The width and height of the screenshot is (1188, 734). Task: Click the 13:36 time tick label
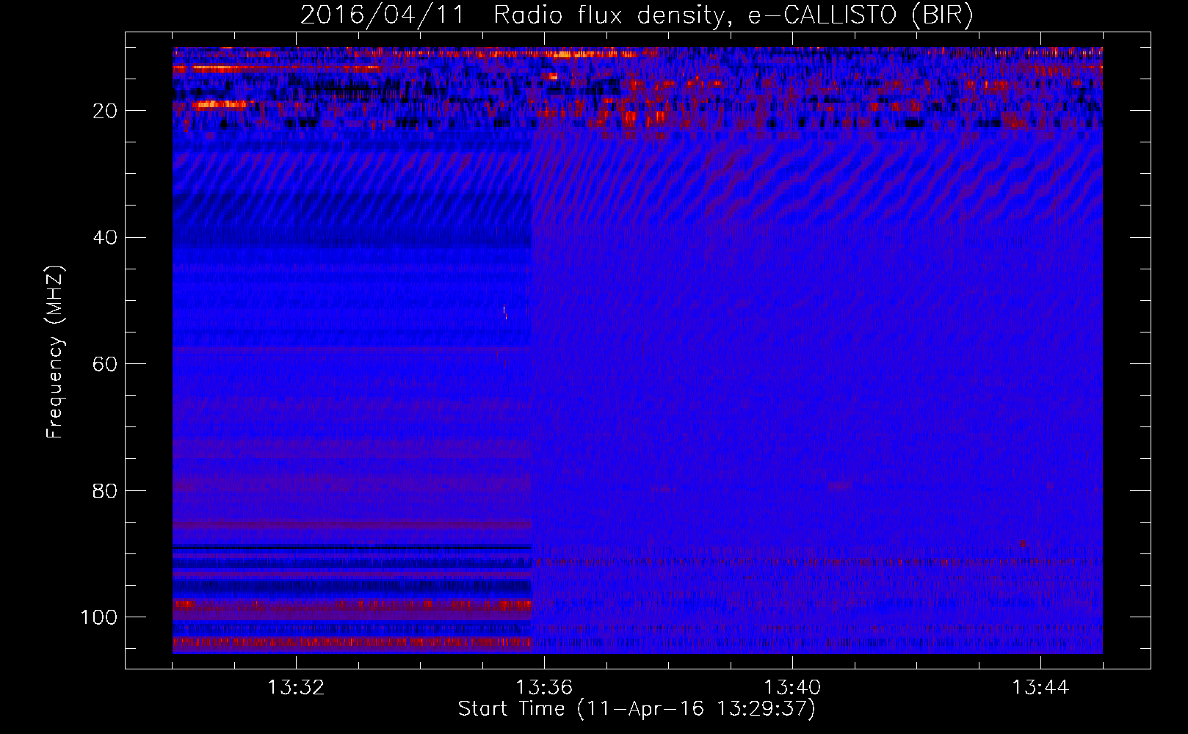click(544, 688)
